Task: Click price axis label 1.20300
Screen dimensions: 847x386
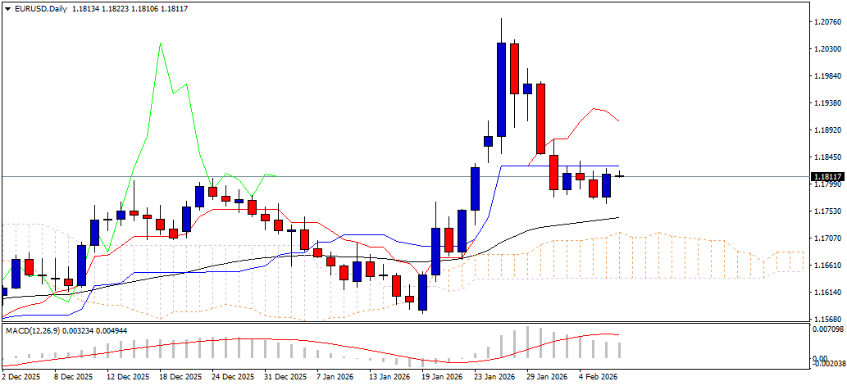Action: tap(827, 49)
